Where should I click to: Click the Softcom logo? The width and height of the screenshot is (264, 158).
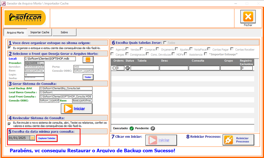[x=25, y=18]
